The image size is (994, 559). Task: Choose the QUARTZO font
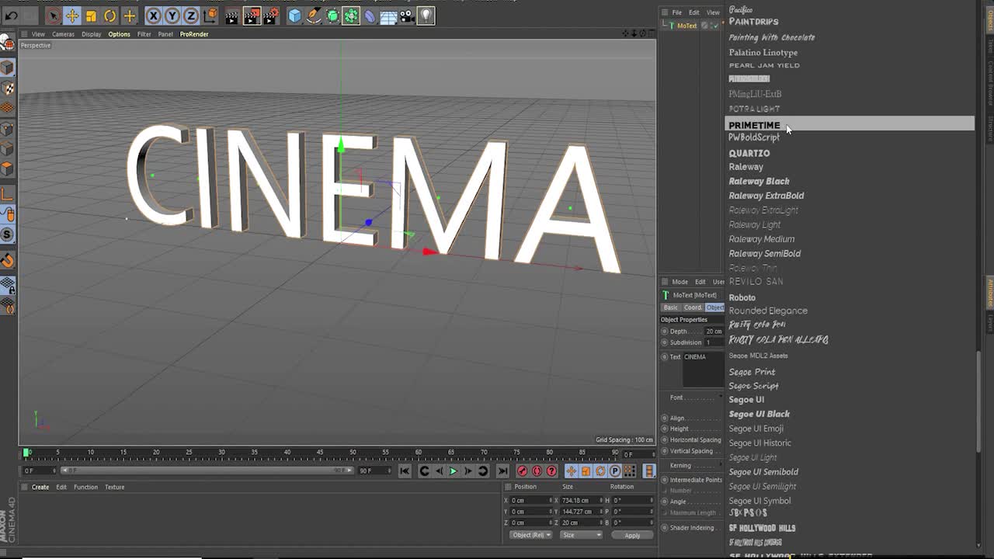tap(749, 153)
